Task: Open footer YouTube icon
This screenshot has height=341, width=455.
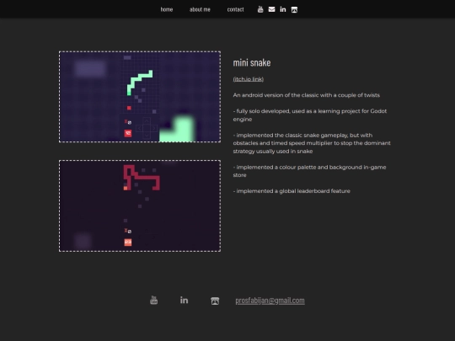Action: click(x=154, y=300)
